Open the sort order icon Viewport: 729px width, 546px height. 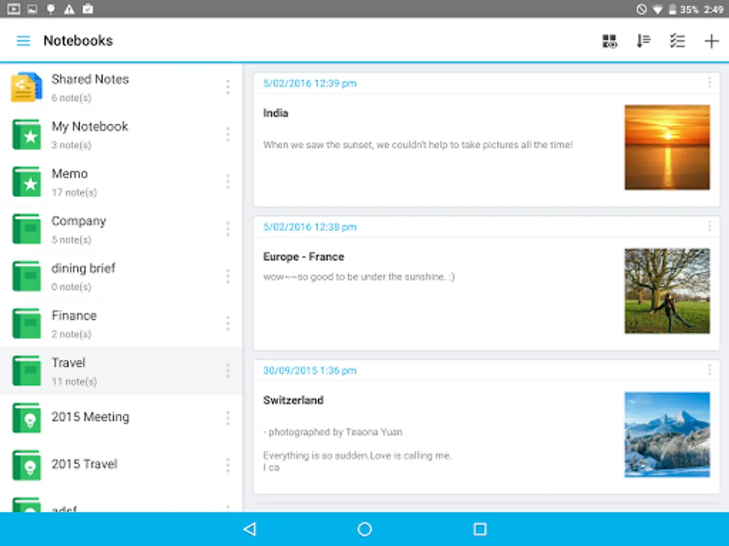pos(643,41)
